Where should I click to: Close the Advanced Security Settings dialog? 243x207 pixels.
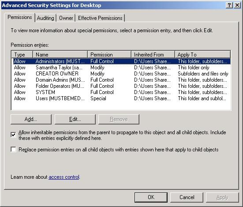[237, 5]
